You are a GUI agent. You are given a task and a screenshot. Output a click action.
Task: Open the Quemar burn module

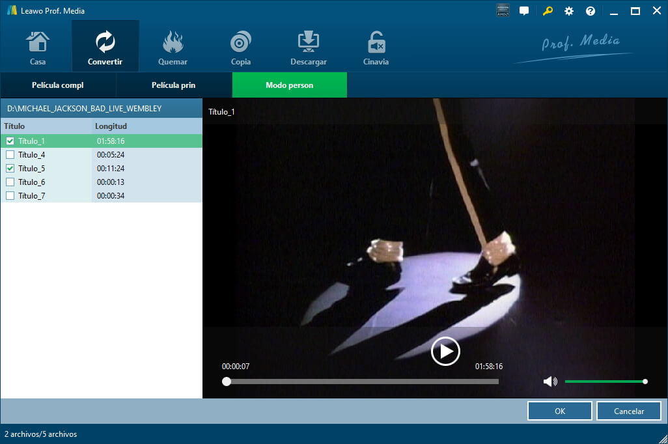click(x=173, y=48)
